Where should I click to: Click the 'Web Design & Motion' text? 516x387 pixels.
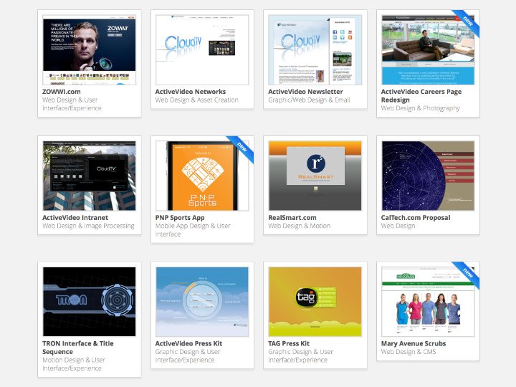point(299,226)
